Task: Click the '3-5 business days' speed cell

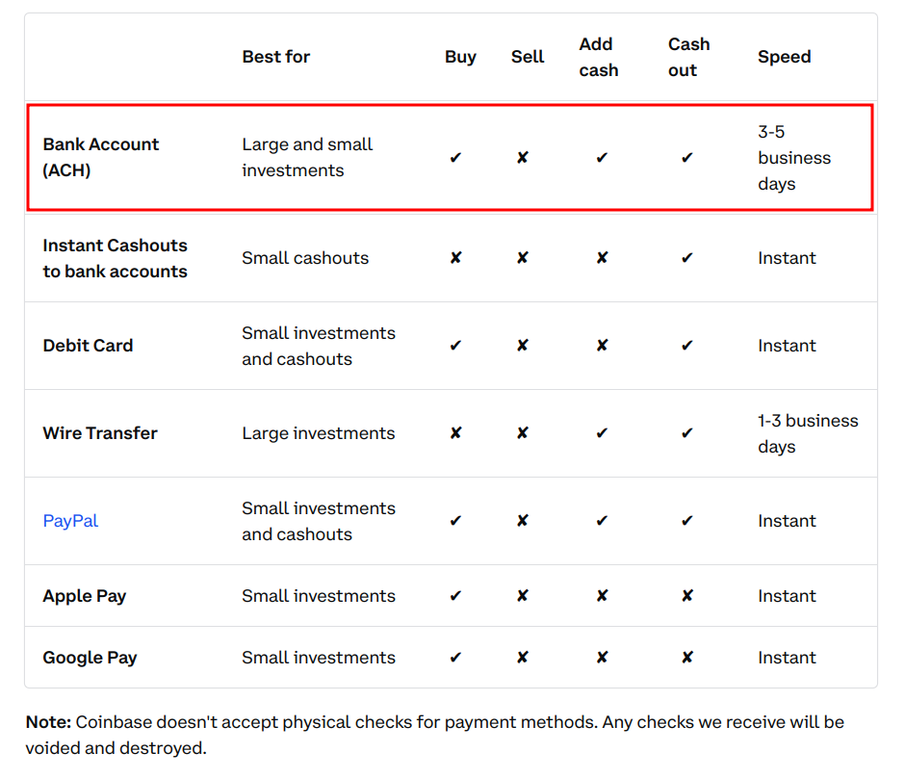Action: pos(793,158)
